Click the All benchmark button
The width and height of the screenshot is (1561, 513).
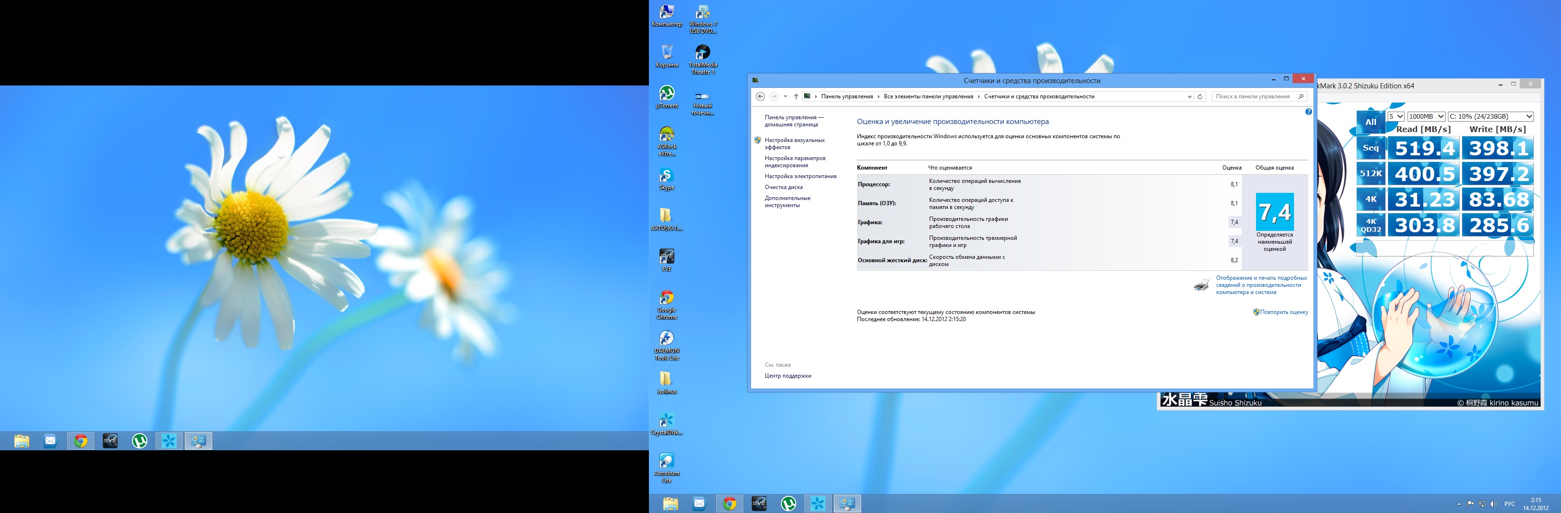[1371, 122]
